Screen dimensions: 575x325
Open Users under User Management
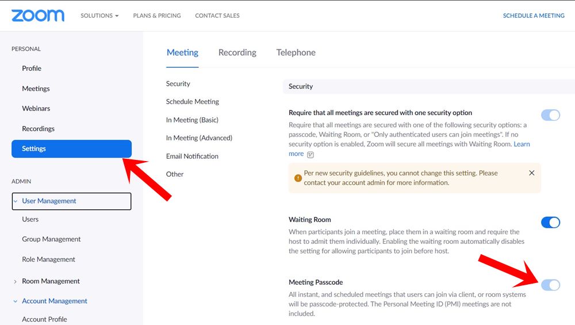tap(30, 219)
